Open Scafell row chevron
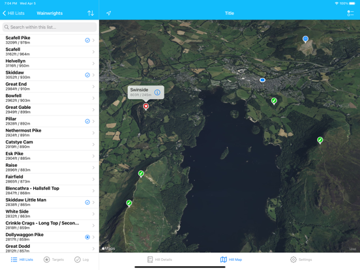Image resolution: width=360 pixels, height=270 pixels. (93, 52)
